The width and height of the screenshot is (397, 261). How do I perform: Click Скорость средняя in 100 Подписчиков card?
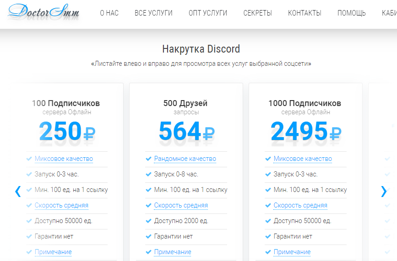[61, 205]
